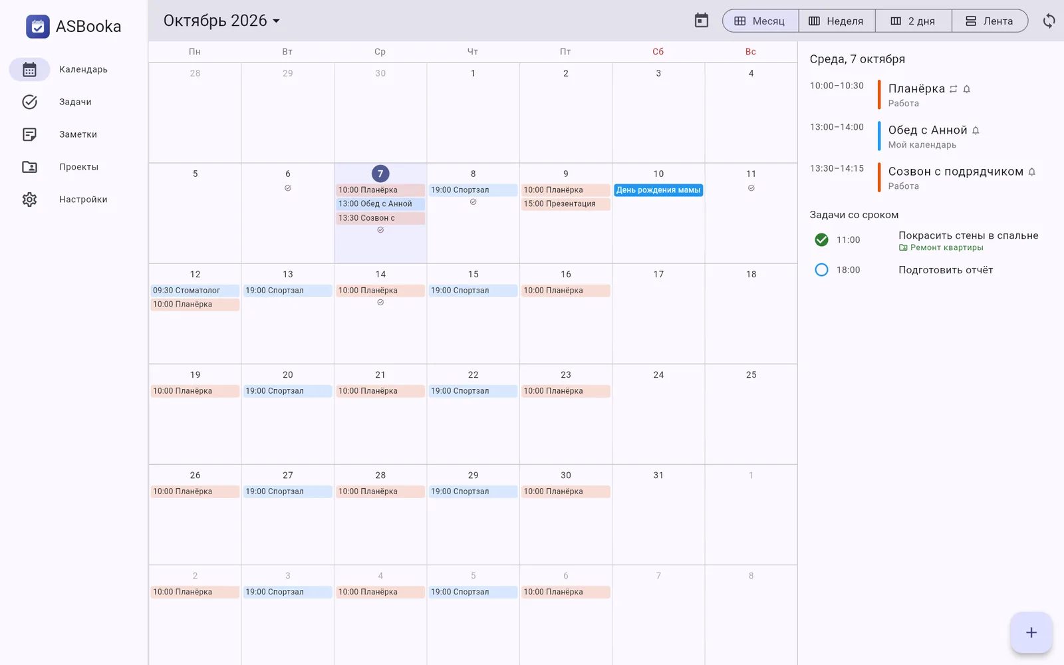Uncheck completed task Покрасить стены в спальне
1064x665 pixels.
click(x=821, y=239)
